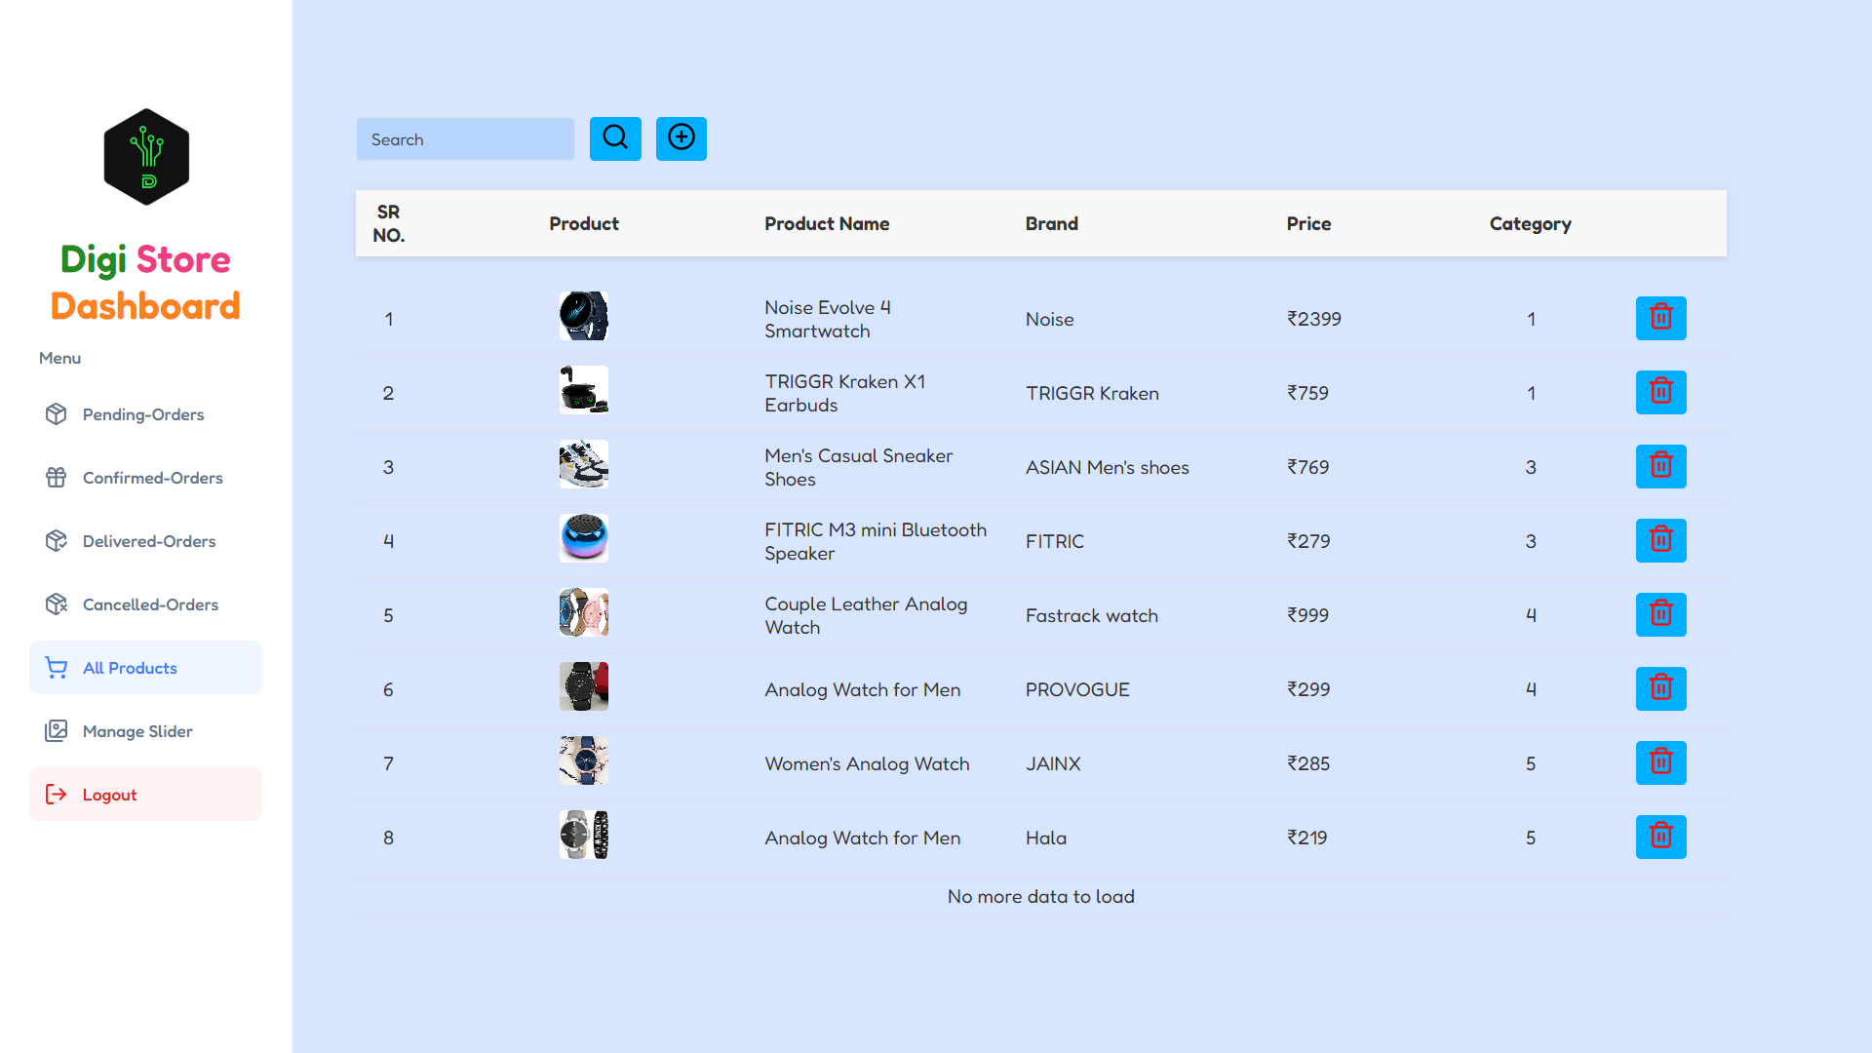Click the Brand column header

(x=1052, y=223)
